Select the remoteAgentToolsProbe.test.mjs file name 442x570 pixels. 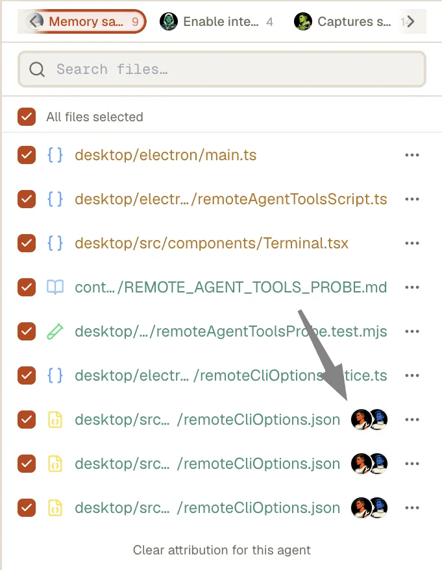point(230,331)
